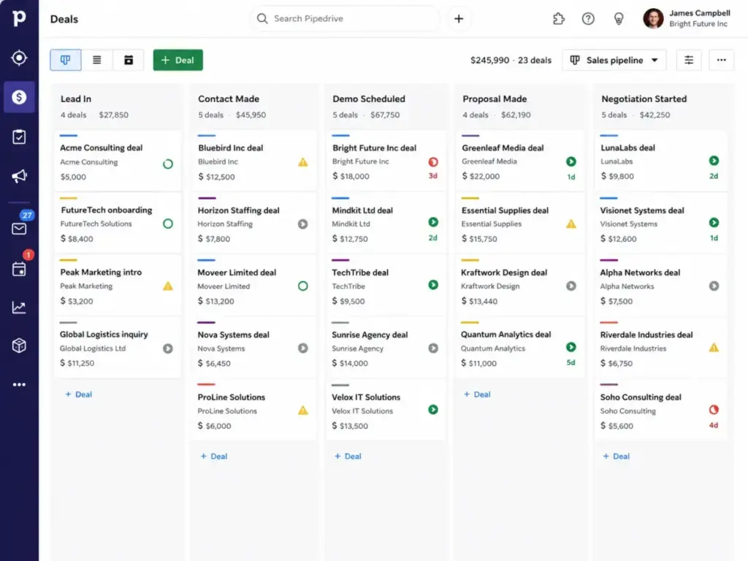The image size is (748, 561).
Task: Open Quantum Analytics organization name
Action: (x=493, y=348)
